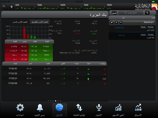Open اعدادات settings tab
Image resolution: width=158 pixels, height=118 pixels.
tap(20, 110)
